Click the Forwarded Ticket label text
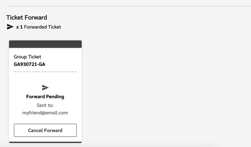The image size is (251, 147). (x=43, y=27)
